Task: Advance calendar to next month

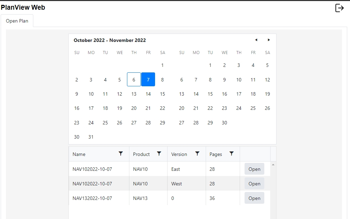Action: pos(268,40)
